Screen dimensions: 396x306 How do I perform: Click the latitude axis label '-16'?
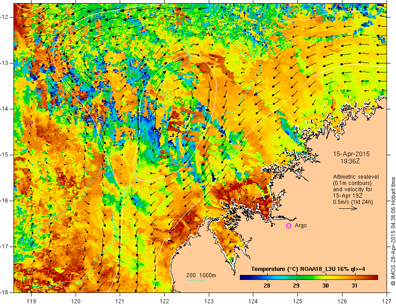click(5, 201)
